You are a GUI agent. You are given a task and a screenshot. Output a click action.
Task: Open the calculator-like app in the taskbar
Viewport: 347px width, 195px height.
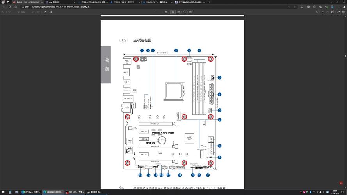point(10,192)
